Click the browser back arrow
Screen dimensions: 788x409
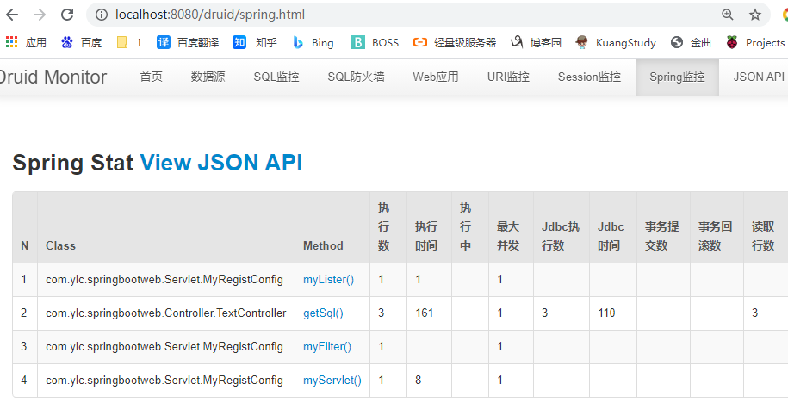pos(12,15)
